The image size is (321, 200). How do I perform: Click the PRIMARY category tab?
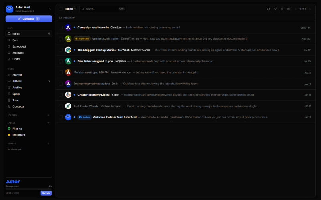coord(67,18)
